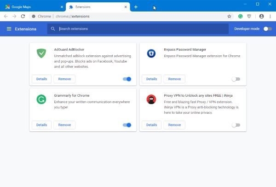276x187 pixels.
Task: Close the Extensions tab
Action: coord(126,7)
